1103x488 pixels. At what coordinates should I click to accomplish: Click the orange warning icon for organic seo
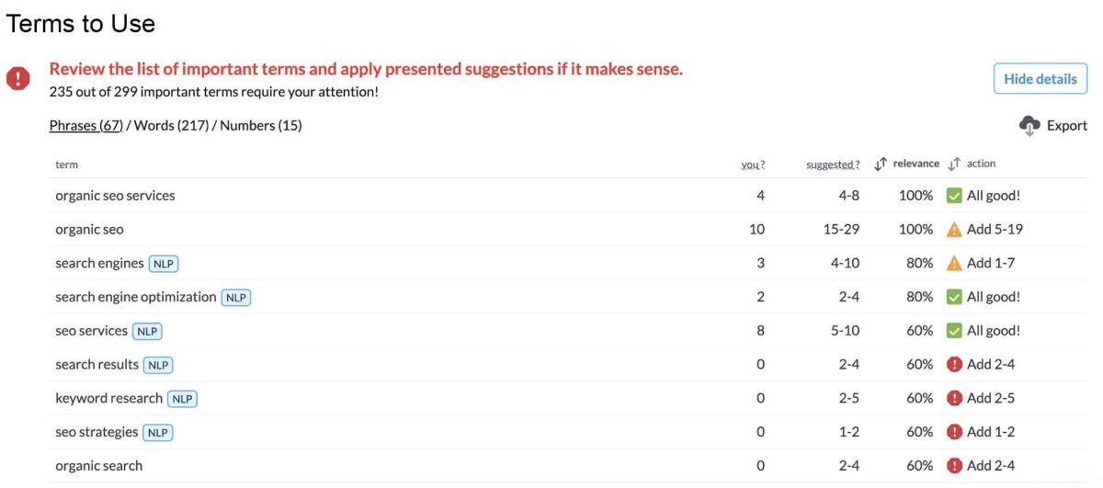coord(954,230)
